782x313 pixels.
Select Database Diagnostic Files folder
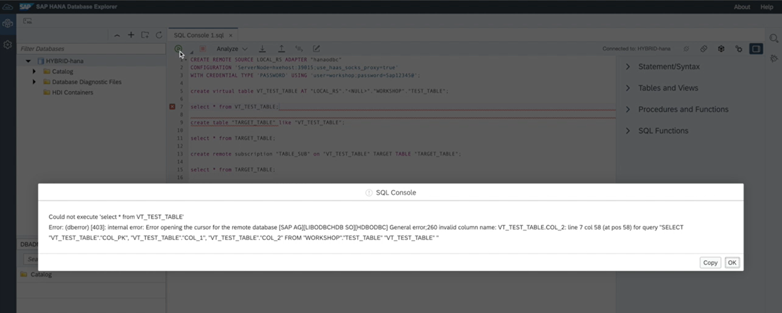[82, 82]
